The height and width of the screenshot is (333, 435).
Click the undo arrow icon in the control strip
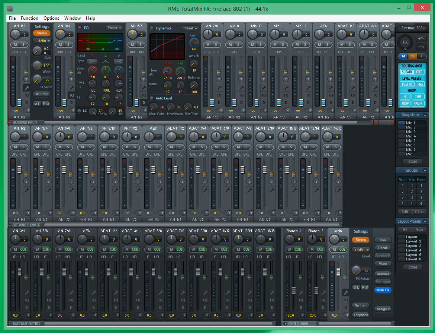[421, 38]
